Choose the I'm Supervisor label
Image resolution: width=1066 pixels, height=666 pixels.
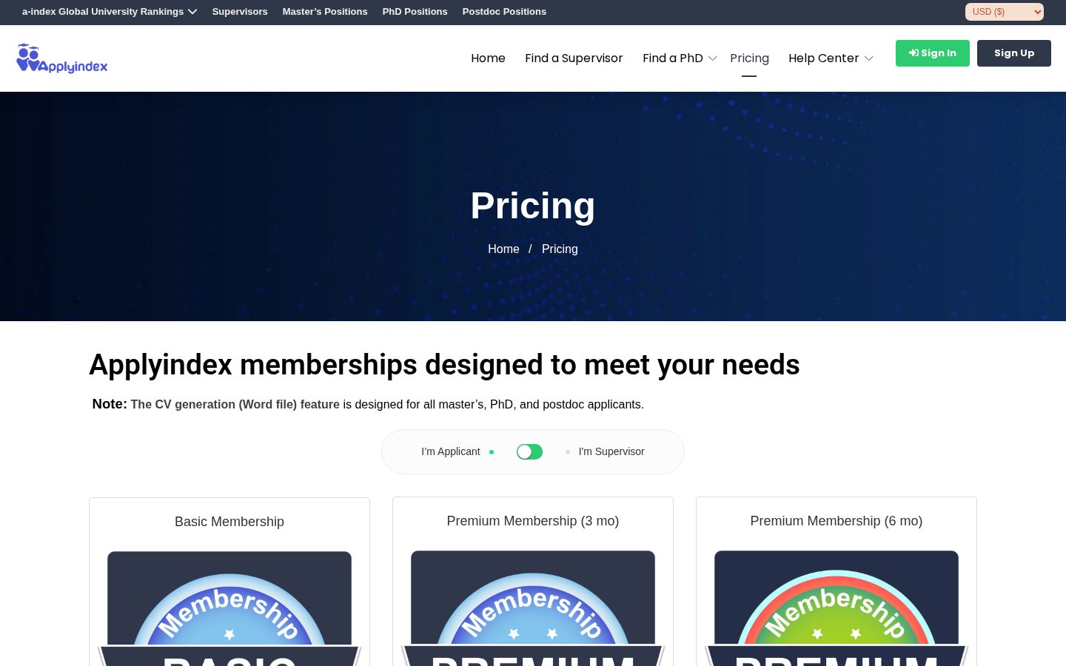coord(611,451)
